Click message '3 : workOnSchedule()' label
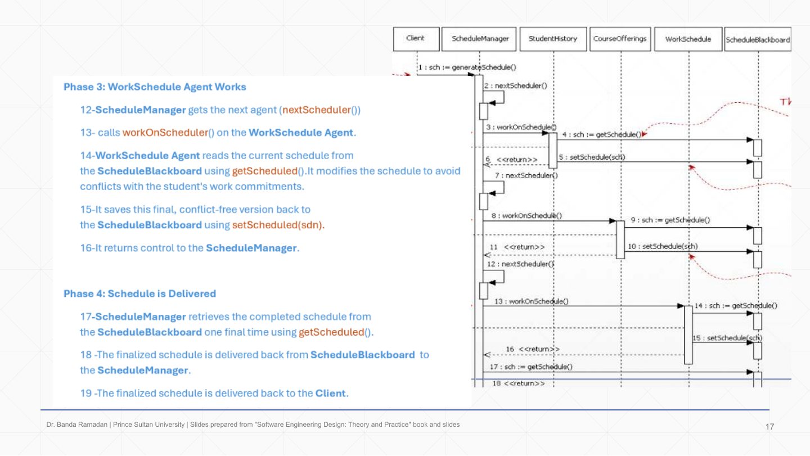Image resolution: width=810 pixels, height=456 pixels. [521, 128]
